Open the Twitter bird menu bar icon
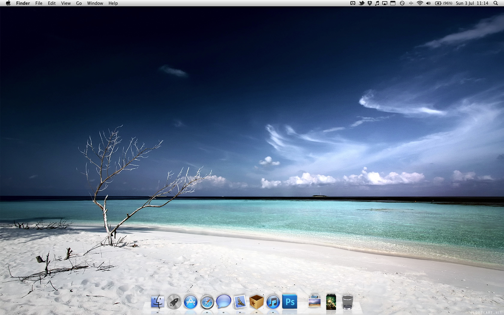Image resolution: width=504 pixels, height=315 pixels. 361,3
